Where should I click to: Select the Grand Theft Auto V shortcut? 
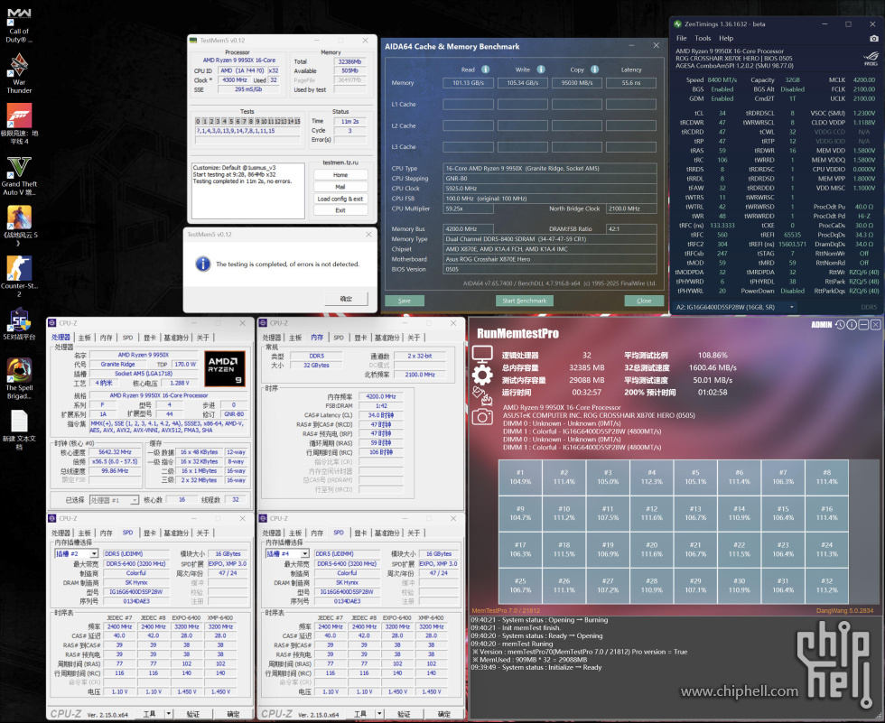(x=19, y=176)
